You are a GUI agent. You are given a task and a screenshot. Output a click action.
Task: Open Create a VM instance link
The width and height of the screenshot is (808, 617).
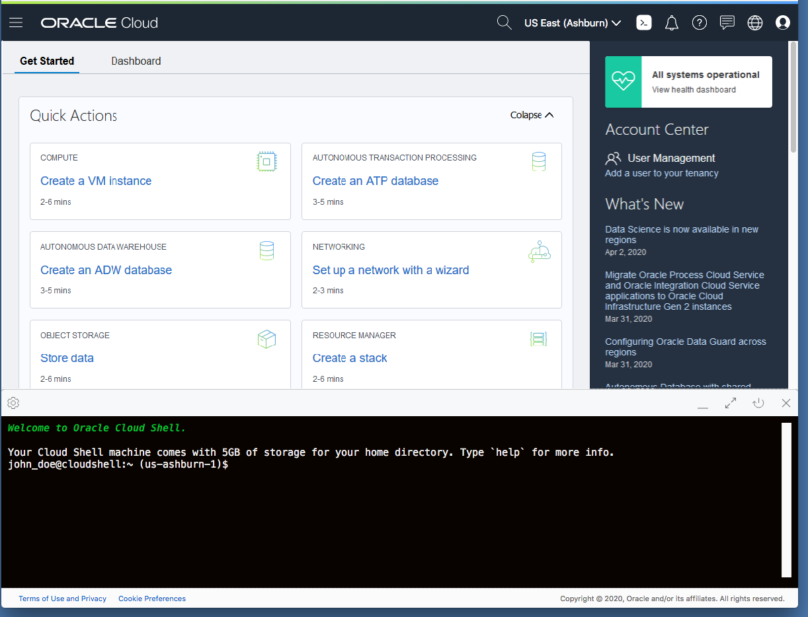(x=95, y=180)
